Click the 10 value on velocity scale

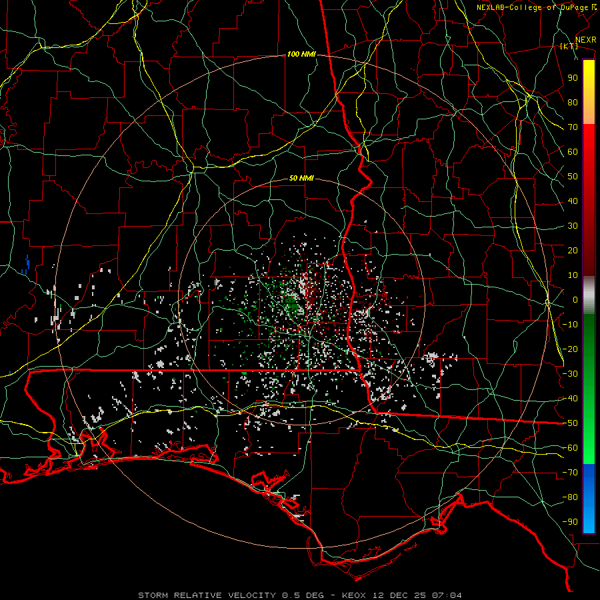pos(573,275)
